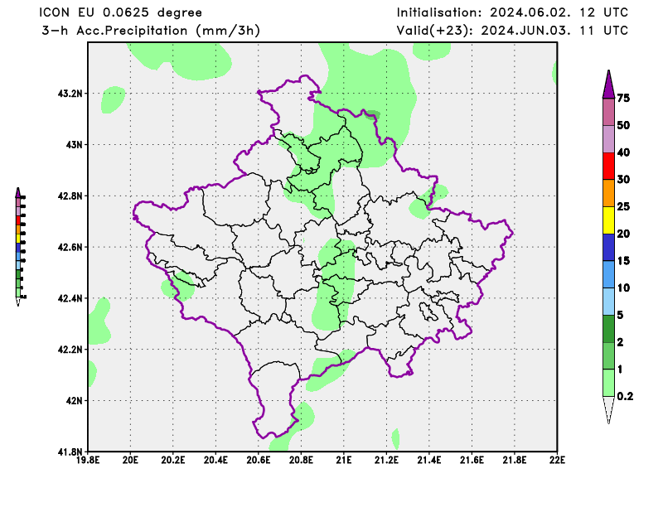Click 'Initialisation: 2024.06.02. 12 UTC' text
This screenshot has height=512, width=663.
(x=512, y=12)
